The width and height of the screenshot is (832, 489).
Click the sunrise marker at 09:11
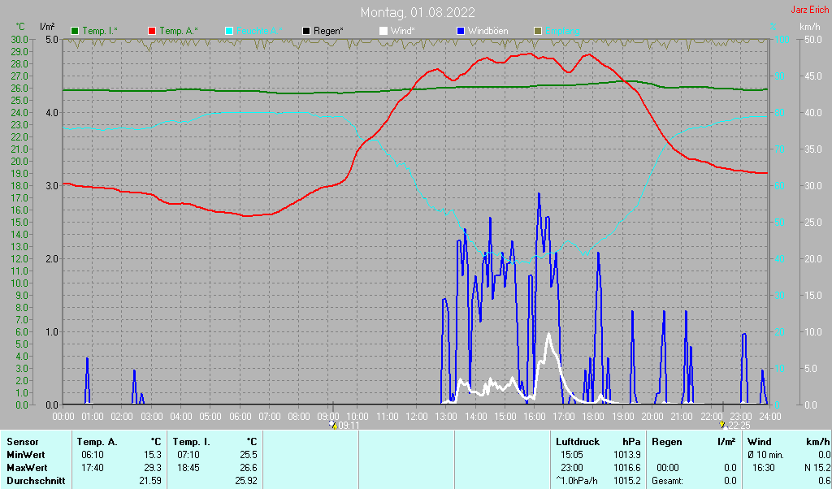coord(332,424)
